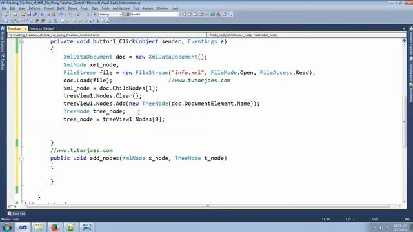
Task: Click the 'button1_Click' method name
Action: (x=114, y=41)
